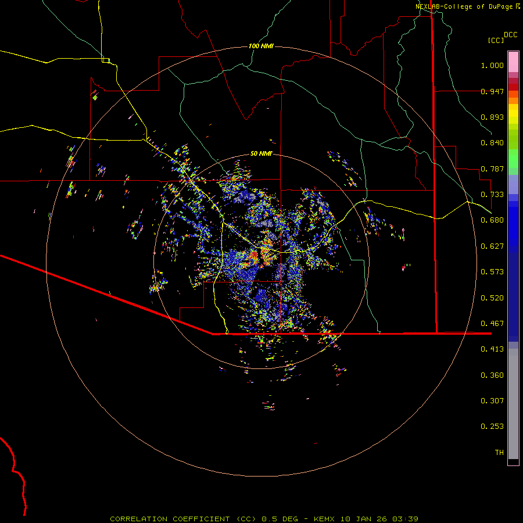
Task: Click the 0.680 color scale label
Action: coord(492,220)
